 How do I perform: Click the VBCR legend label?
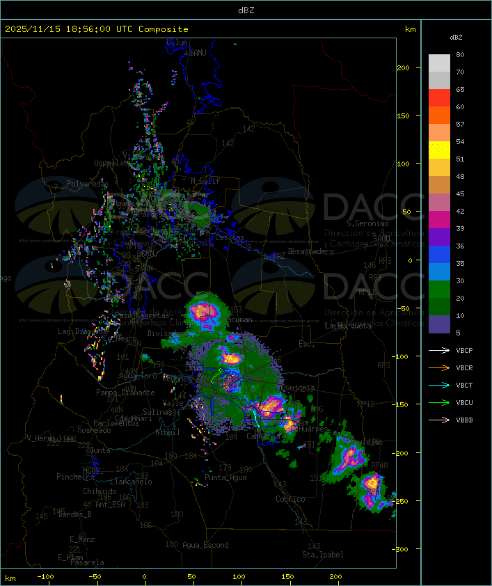[464, 367]
